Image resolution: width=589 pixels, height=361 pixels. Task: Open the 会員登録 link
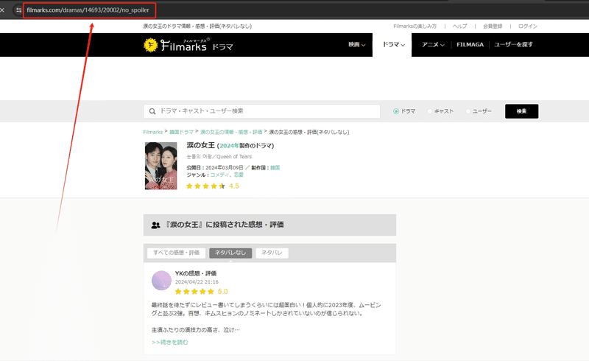(x=493, y=27)
